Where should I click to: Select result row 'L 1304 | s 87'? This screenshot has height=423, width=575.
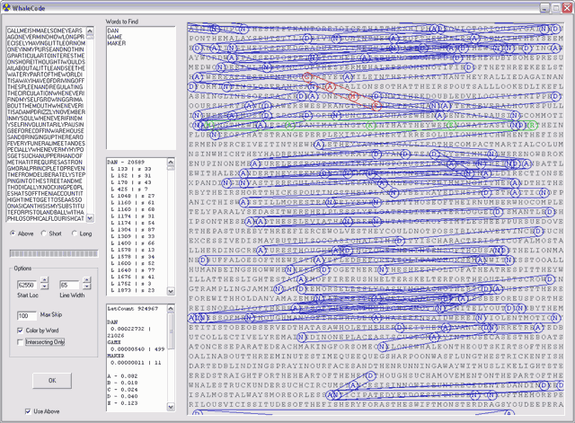tap(133, 229)
